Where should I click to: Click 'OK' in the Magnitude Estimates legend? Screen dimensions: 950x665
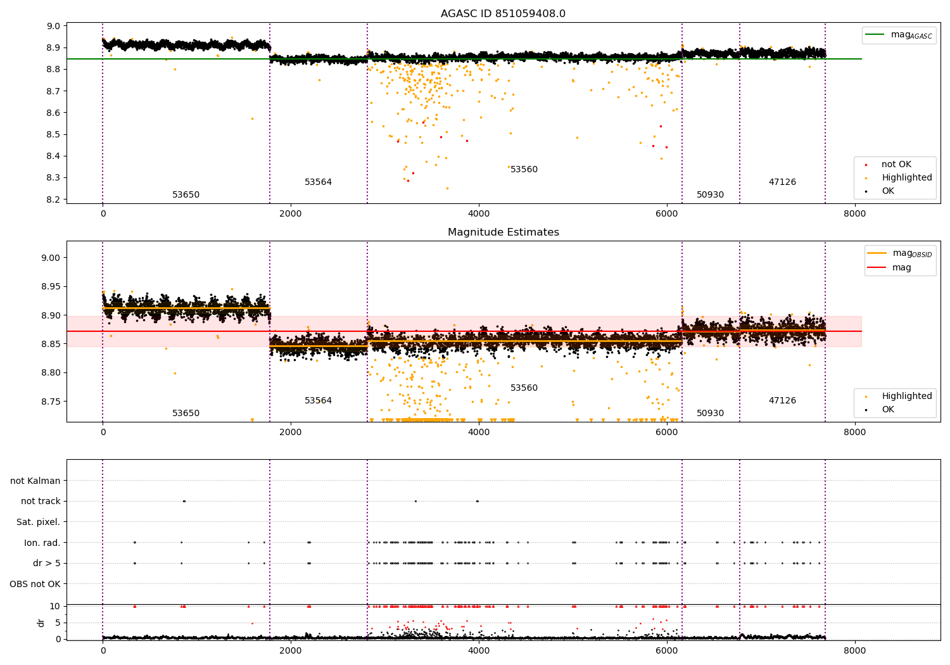click(888, 410)
